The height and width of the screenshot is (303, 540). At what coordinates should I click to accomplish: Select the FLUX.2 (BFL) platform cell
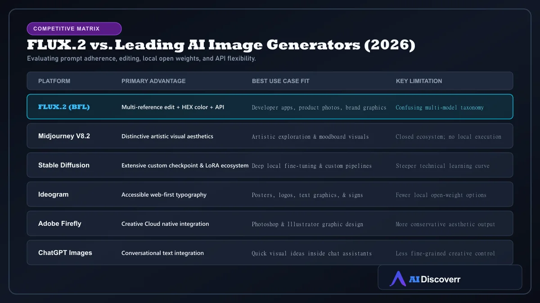[x=64, y=107]
